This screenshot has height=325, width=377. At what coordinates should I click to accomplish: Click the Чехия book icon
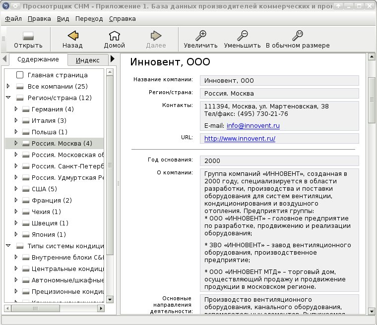[25, 212]
